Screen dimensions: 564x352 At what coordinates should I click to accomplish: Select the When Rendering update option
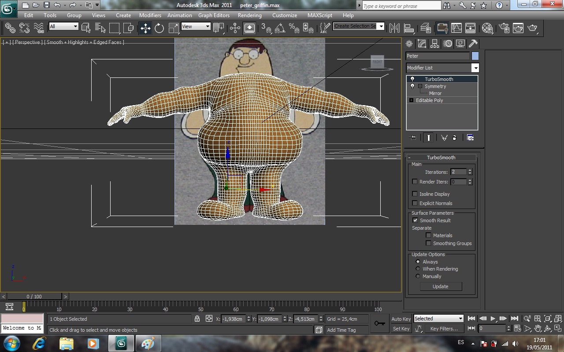coord(418,269)
